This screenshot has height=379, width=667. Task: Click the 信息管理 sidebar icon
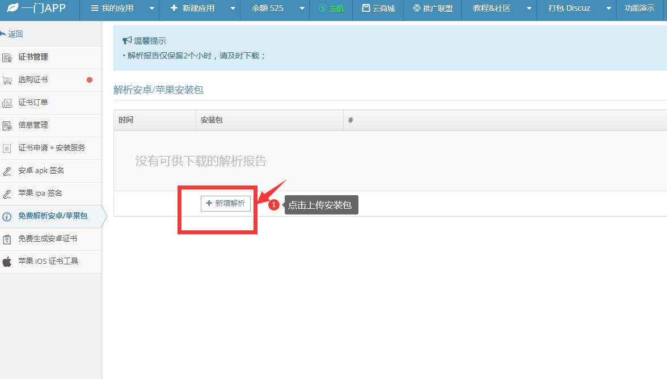click(7, 126)
